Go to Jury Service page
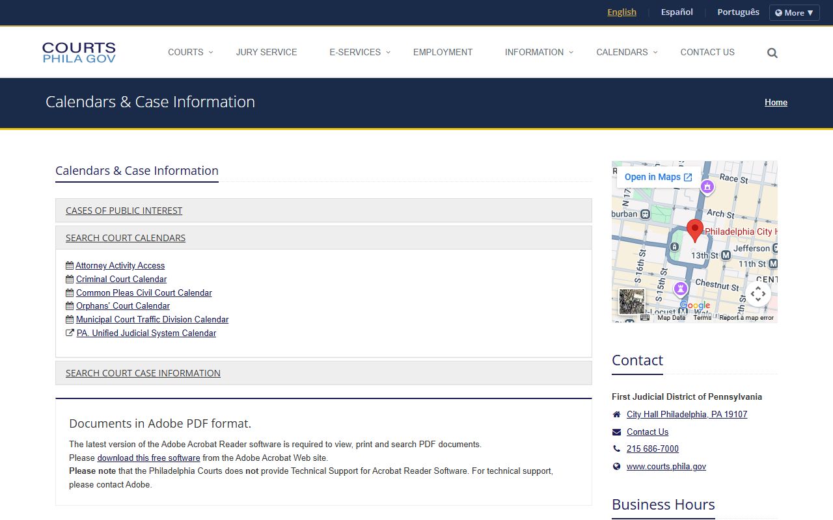Viewport: 833px width, 520px height. tap(266, 52)
